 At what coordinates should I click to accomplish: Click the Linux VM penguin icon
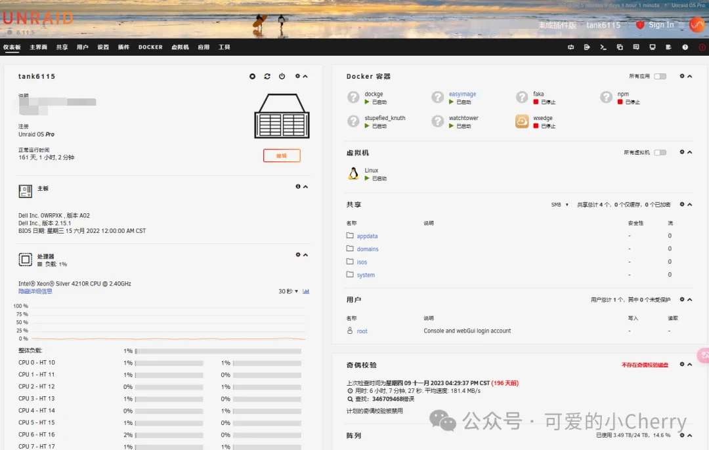[x=353, y=174]
